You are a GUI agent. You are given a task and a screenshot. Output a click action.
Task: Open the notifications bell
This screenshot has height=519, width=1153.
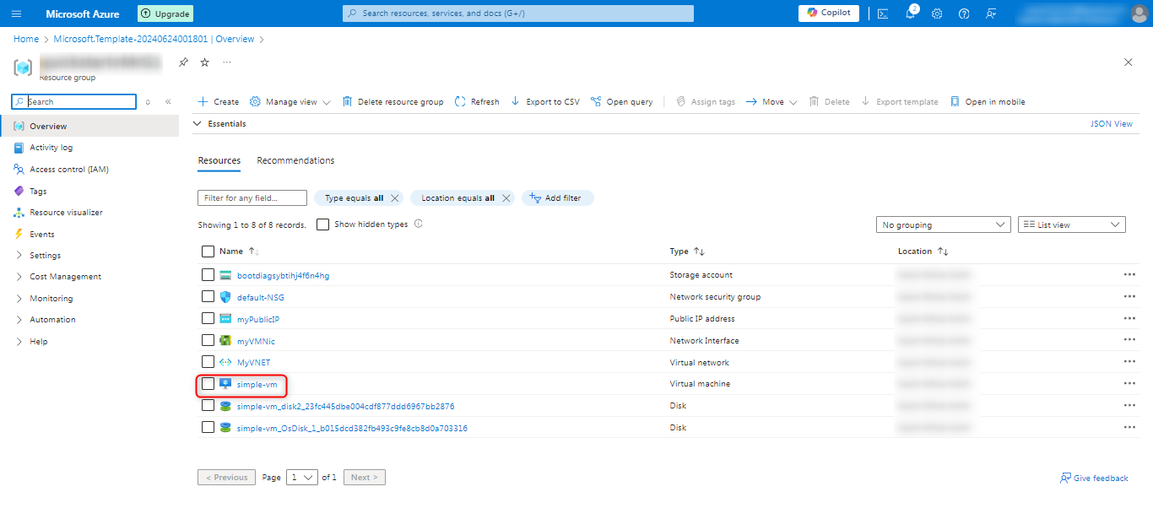(x=911, y=14)
